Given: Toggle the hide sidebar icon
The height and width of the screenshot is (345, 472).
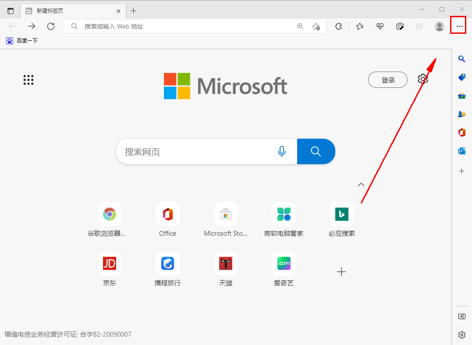Looking at the screenshot, I should pyautogui.click(x=461, y=316).
